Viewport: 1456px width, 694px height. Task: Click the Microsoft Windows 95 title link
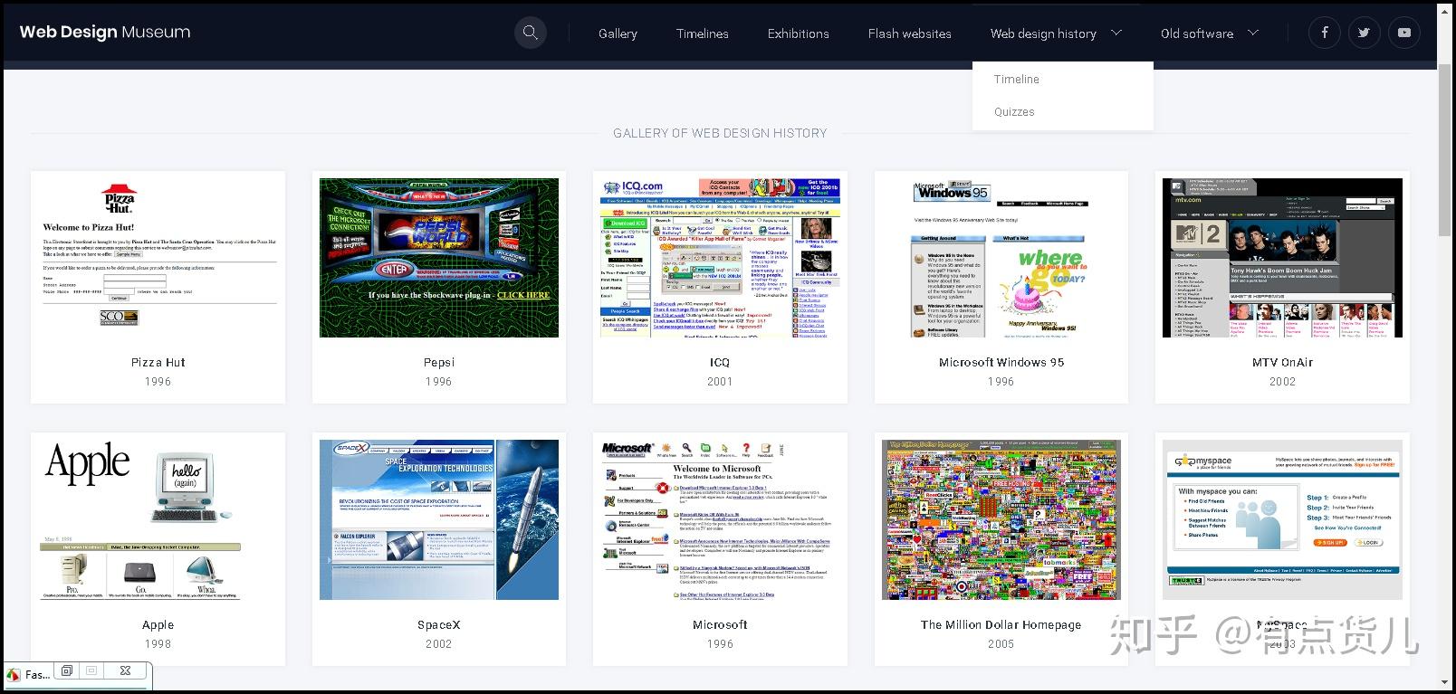[1001, 362]
